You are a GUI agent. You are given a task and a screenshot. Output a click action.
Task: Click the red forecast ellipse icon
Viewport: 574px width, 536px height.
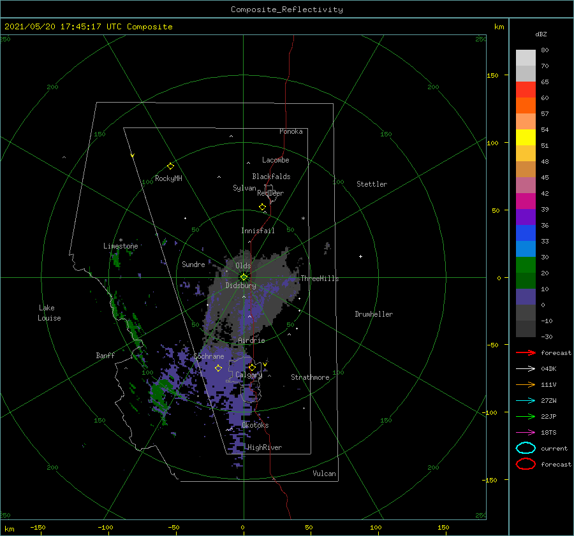click(x=526, y=464)
